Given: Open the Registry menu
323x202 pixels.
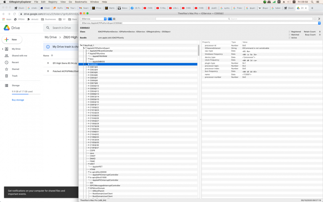Looking at the screenshot, I should point(53,2).
